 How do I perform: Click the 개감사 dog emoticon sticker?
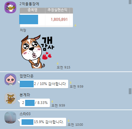click(x=38, y=51)
